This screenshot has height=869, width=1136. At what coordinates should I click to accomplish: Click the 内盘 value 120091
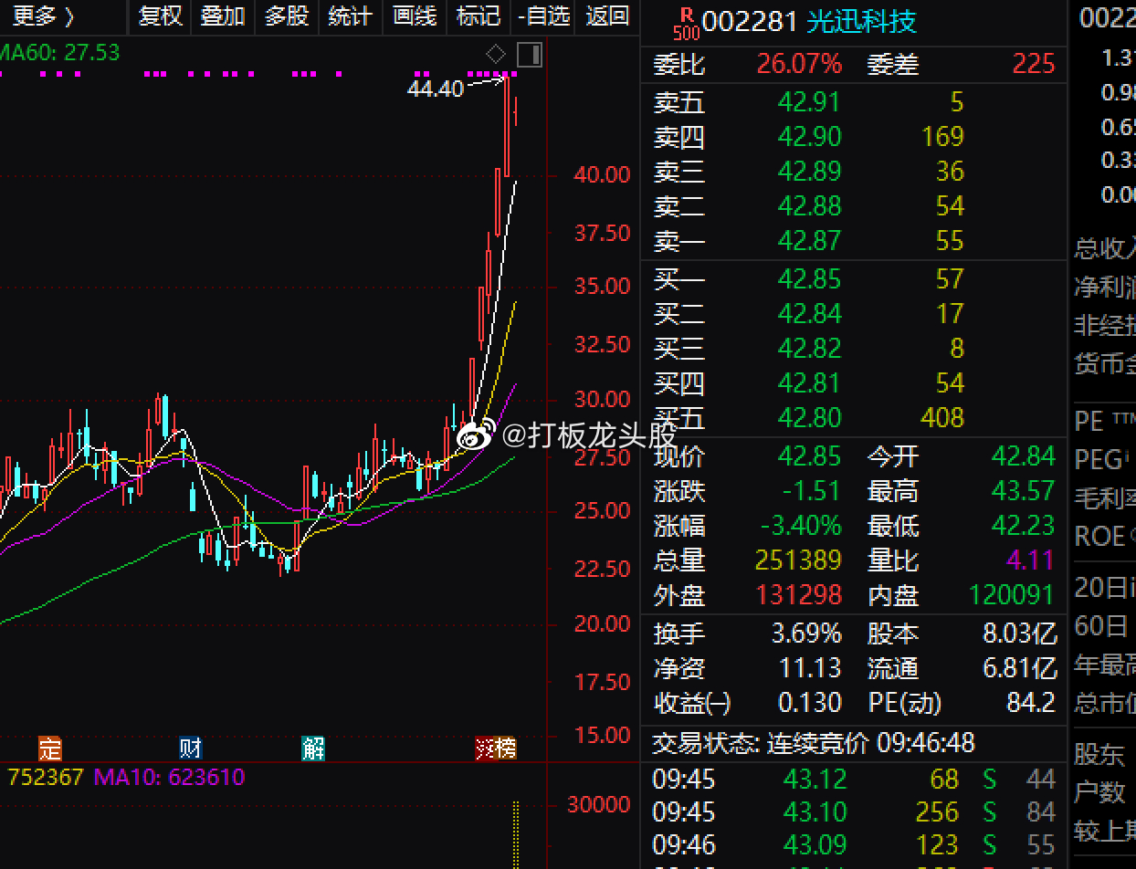tap(1011, 596)
